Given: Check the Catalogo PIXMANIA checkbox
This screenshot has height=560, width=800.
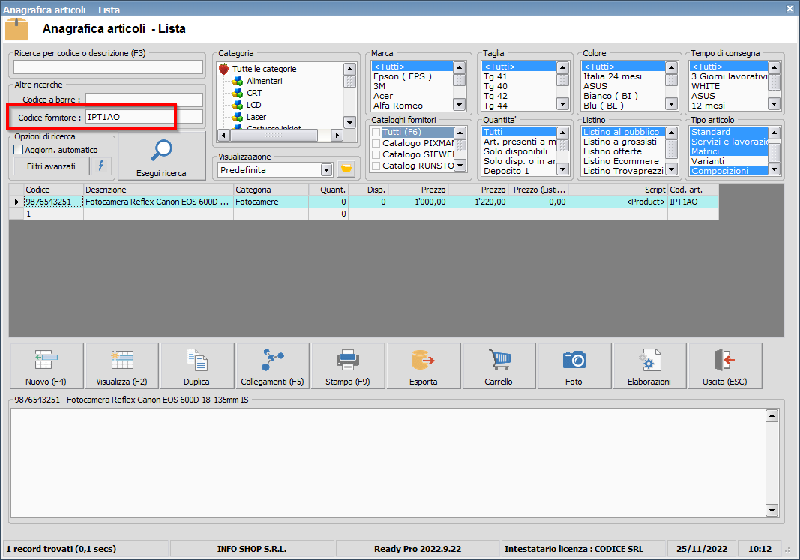Looking at the screenshot, I should (x=376, y=143).
